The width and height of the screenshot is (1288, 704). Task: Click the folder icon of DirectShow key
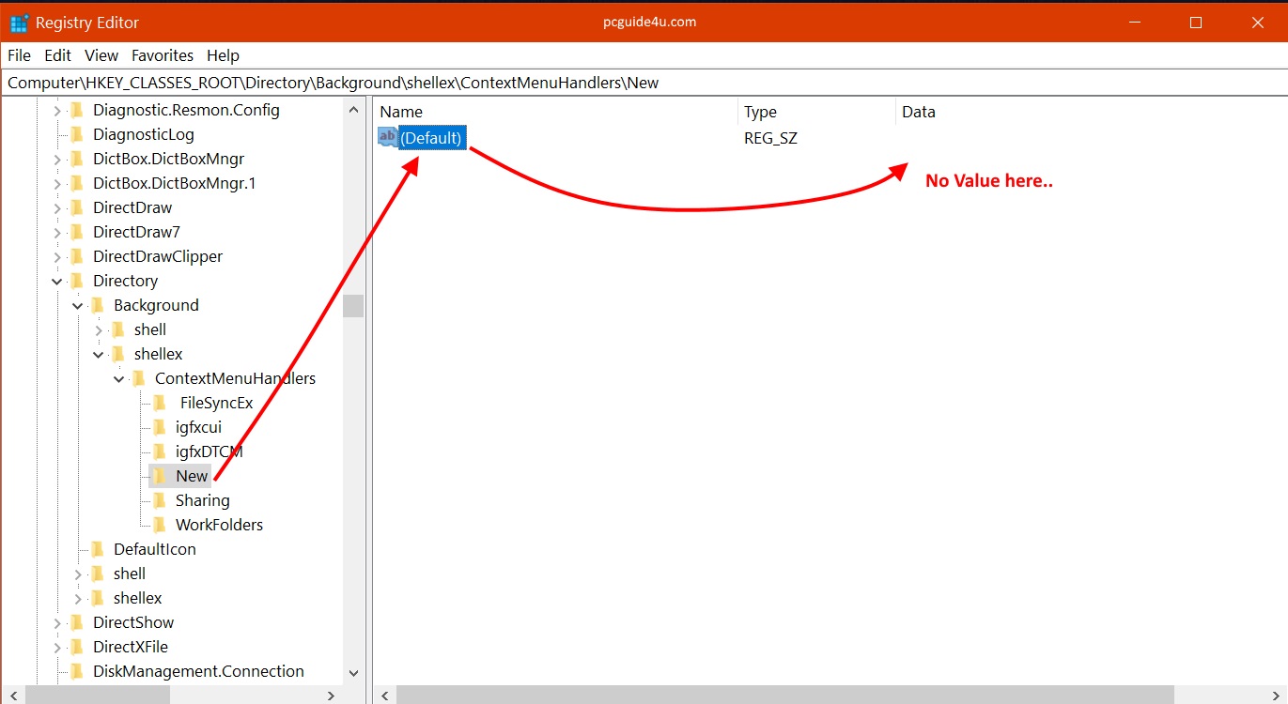coord(76,622)
